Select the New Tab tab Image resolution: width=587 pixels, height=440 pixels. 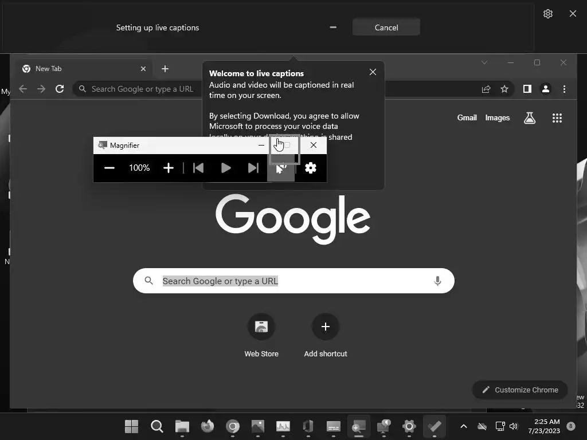(84, 69)
